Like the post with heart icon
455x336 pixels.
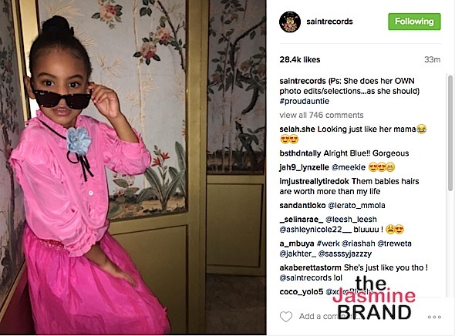(x=286, y=317)
